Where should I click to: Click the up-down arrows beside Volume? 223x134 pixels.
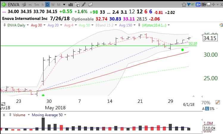coord(10,115)
